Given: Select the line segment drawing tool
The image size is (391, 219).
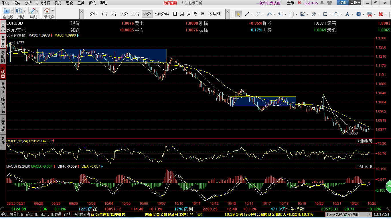Looking at the screenshot, I should tap(247, 14).
